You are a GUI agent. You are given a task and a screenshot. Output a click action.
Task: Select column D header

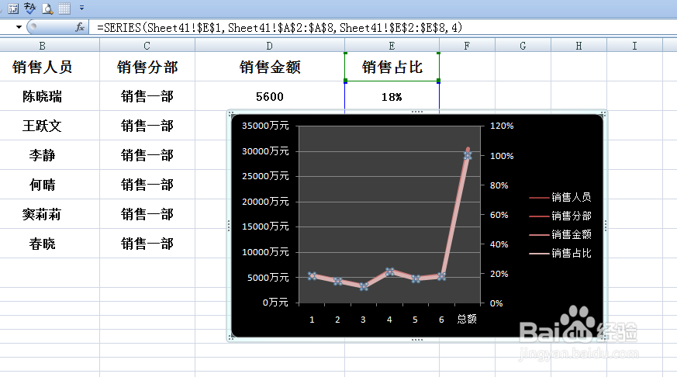(270, 46)
